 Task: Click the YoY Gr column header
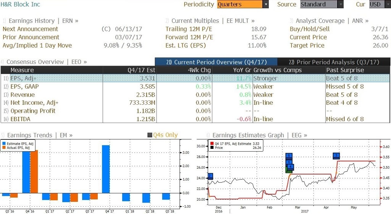(232, 70)
